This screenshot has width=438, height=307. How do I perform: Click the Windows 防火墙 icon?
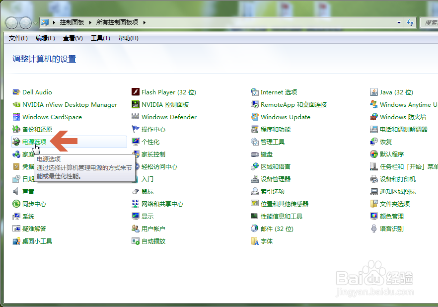(374, 117)
